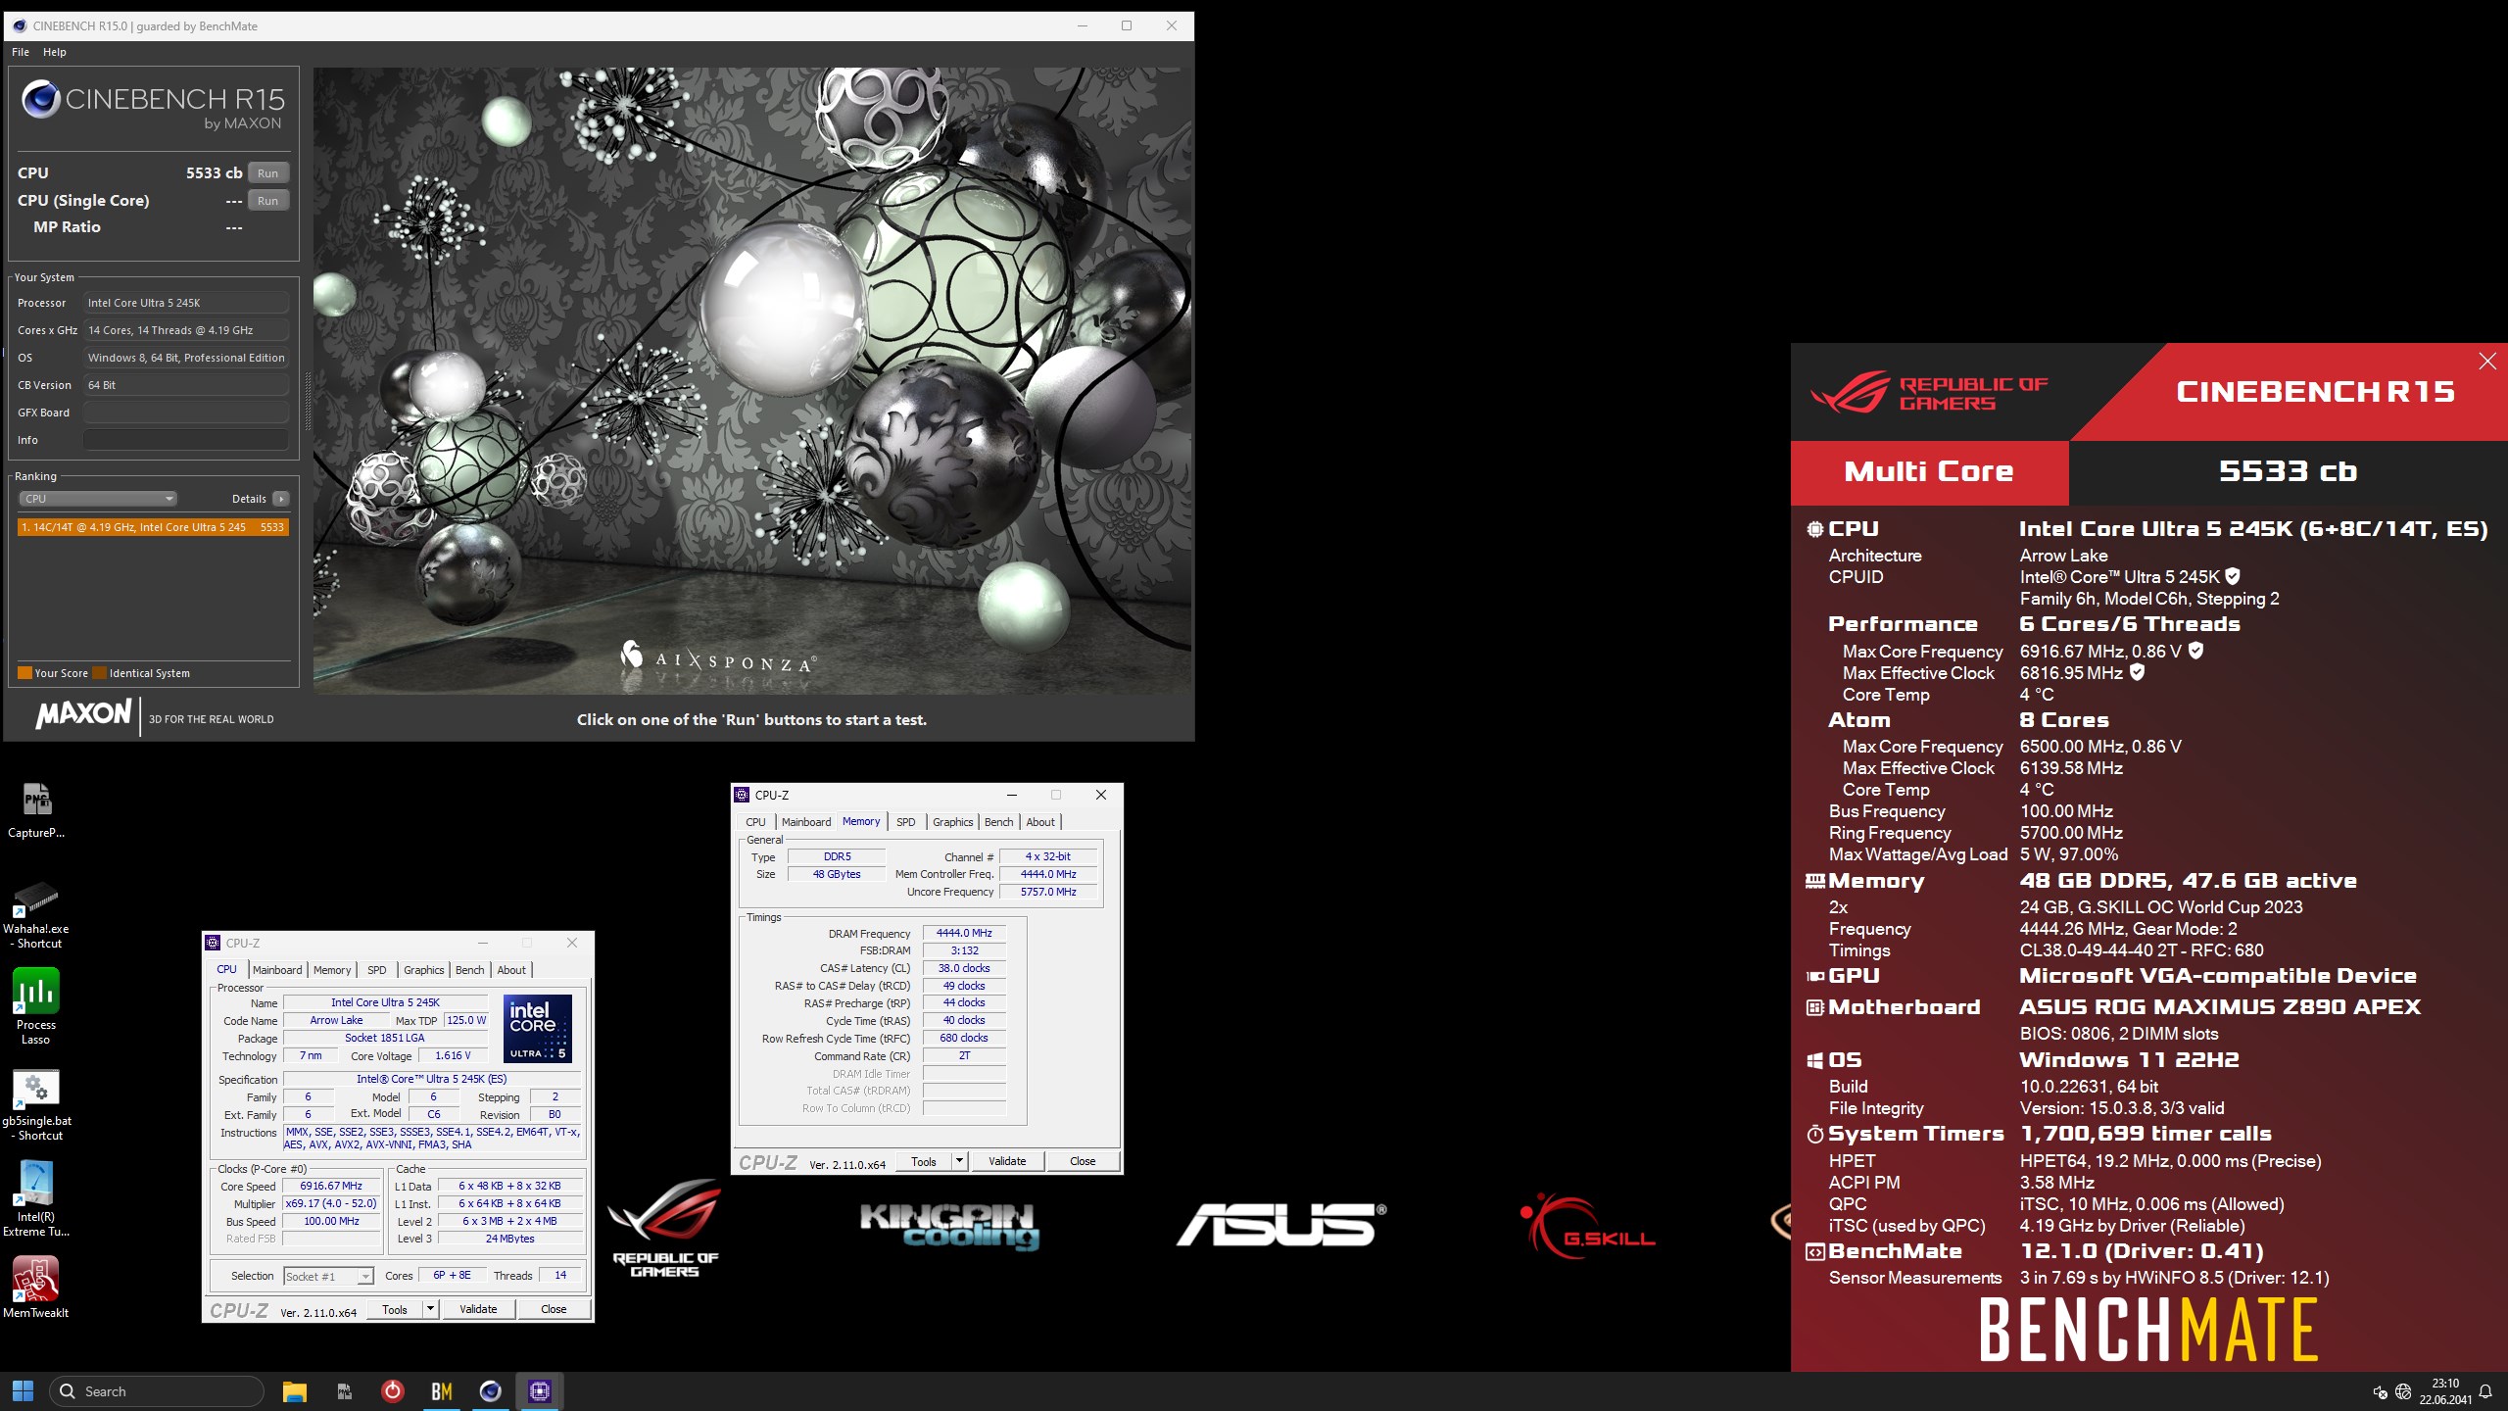The image size is (2508, 1411).
Task: Open gb5single.bat shortcut icon
Action: coord(36,1105)
